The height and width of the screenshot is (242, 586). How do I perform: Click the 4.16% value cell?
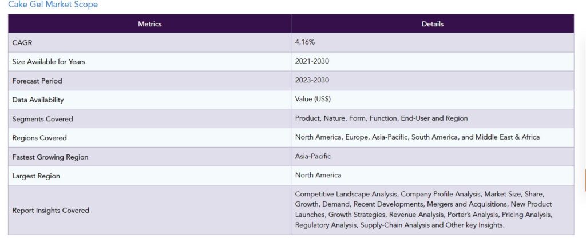pyautogui.click(x=433, y=42)
